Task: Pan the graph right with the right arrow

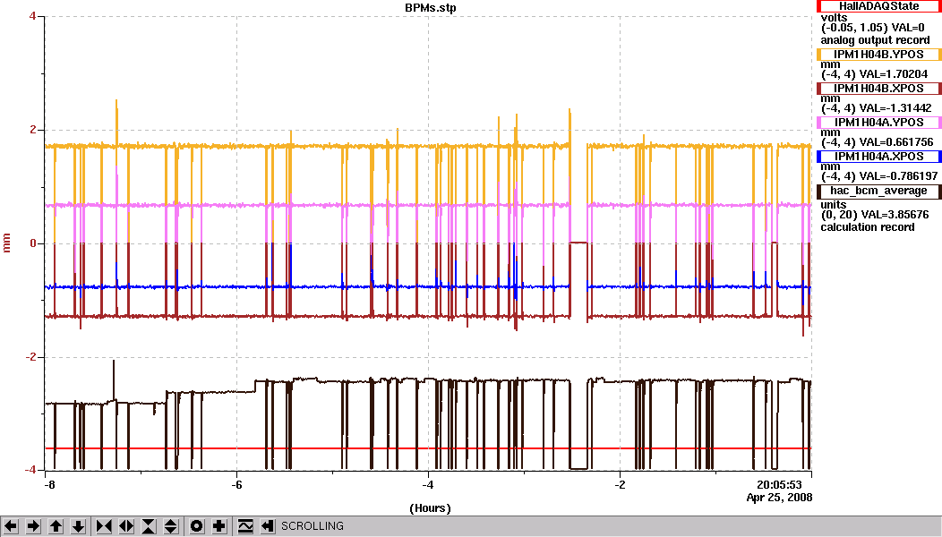Action: (x=34, y=526)
